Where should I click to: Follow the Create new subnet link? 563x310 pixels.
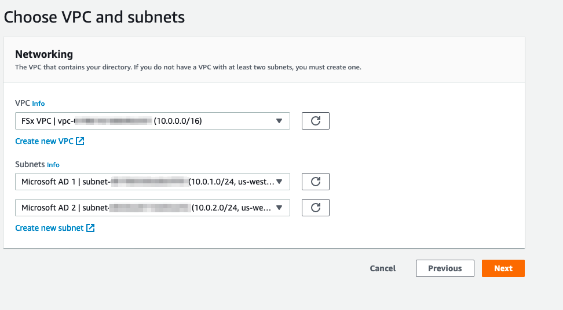[x=49, y=228]
